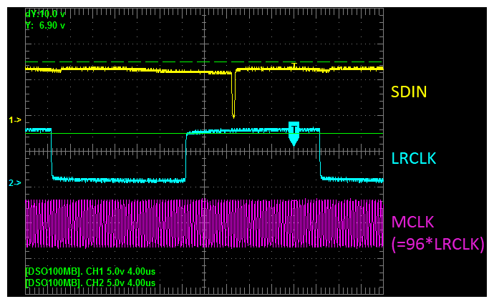Click the LRCLK waveform label
494x304 pixels.
click(414, 158)
